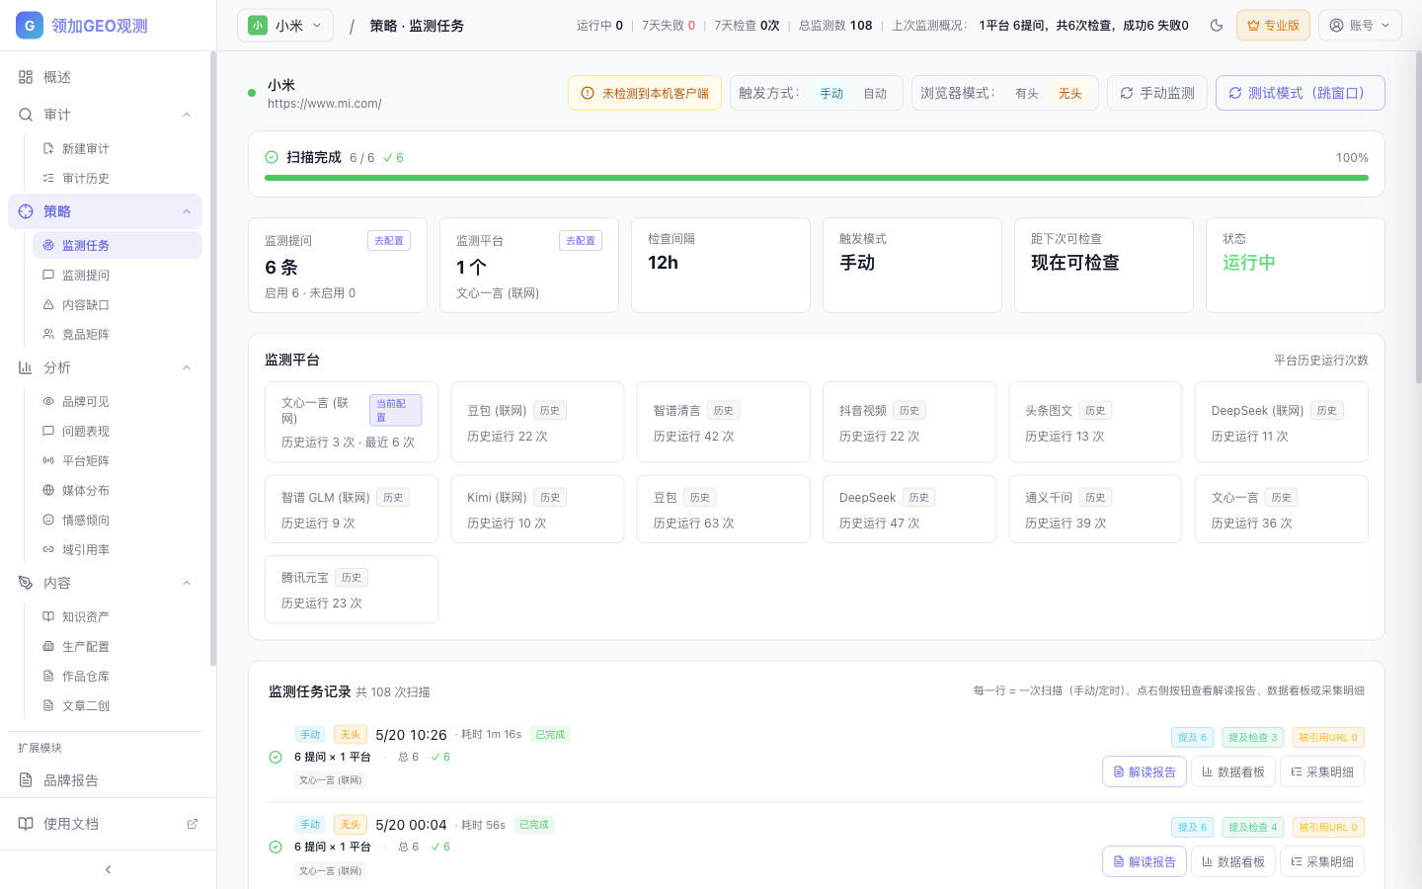
Task: Click 当前配置 tag on 文心一言 card
Action: tap(395, 410)
